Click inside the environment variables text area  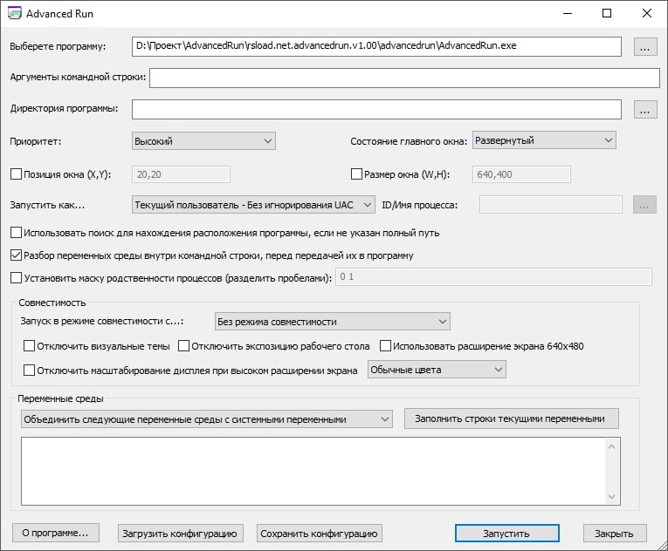[313, 472]
